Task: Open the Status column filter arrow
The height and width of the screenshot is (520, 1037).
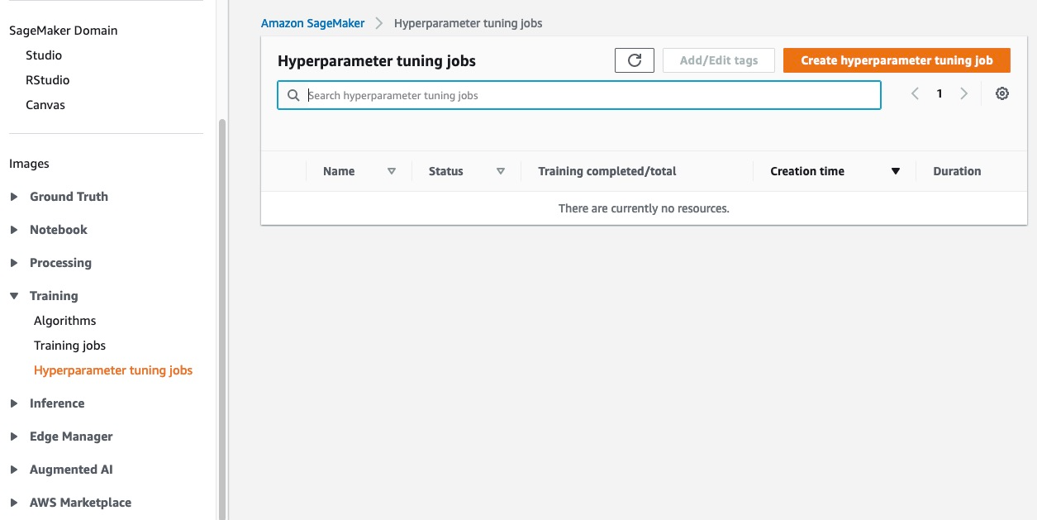Action: (x=501, y=171)
